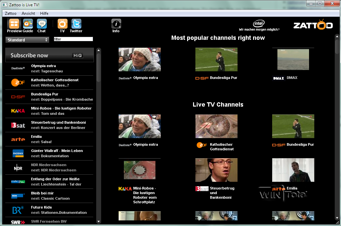
Task: Select the WDR channel logo in the list
Action: 17,196
